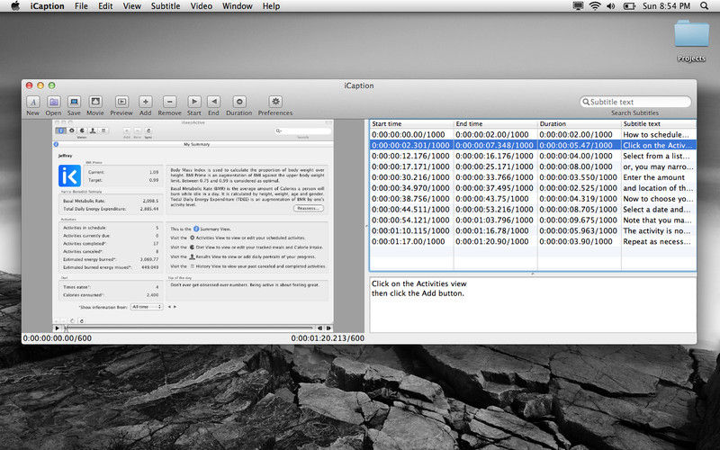The width and height of the screenshot is (720, 450).
Task: Click duration 0:00:00:03.550/1000
Action: point(578,177)
